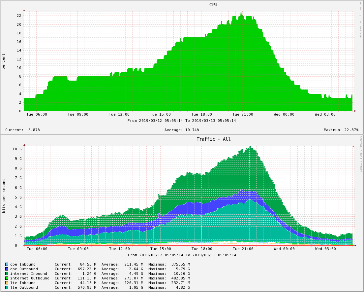Viewport: 364px width, 292px height.
Task: Click the cpe Inbound legend color box
Action: 7,264
